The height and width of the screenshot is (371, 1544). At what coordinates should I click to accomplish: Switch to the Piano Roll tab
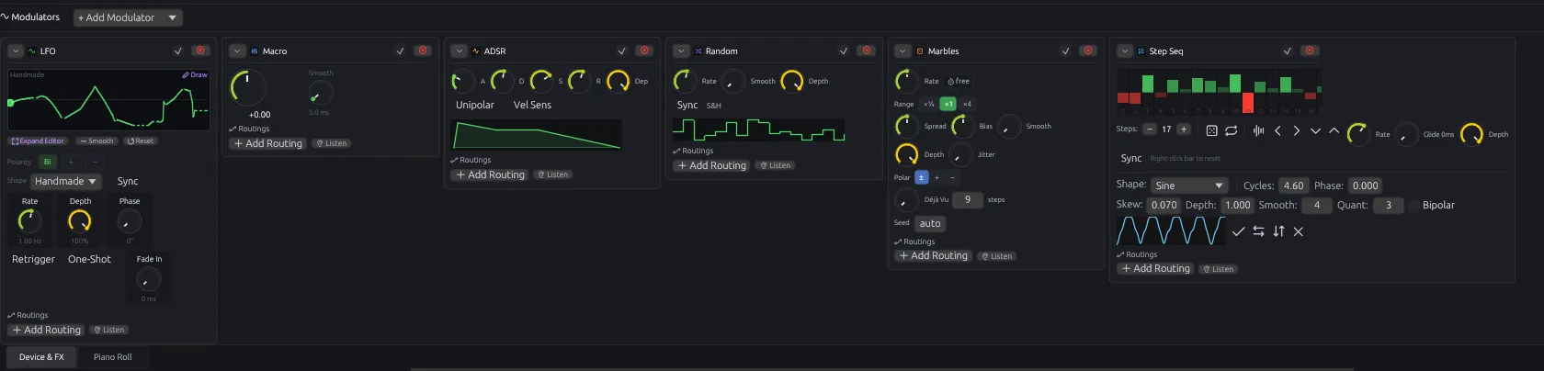point(112,357)
